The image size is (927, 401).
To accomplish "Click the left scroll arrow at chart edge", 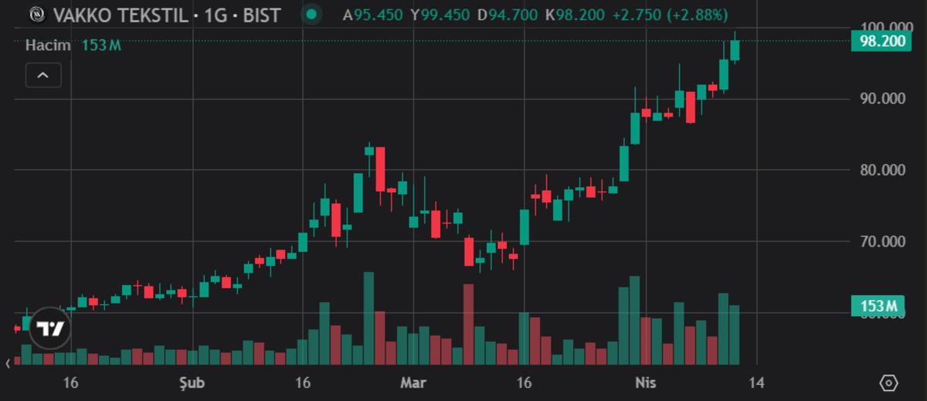I will tap(8, 362).
